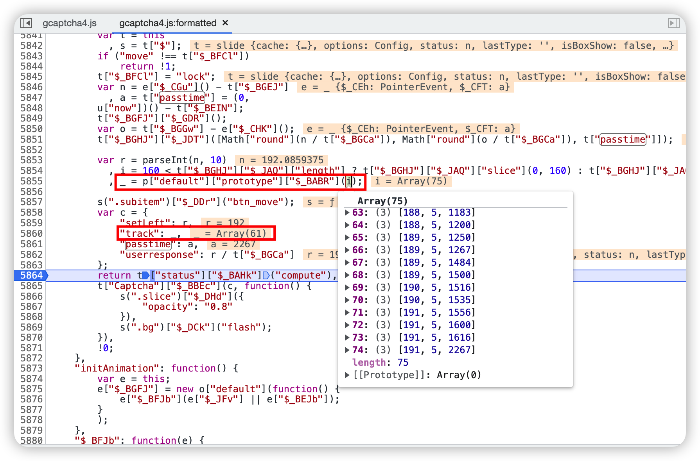This screenshot has height=461, width=700.
Task: Click the "initAnimation" function name
Action: (x=117, y=368)
